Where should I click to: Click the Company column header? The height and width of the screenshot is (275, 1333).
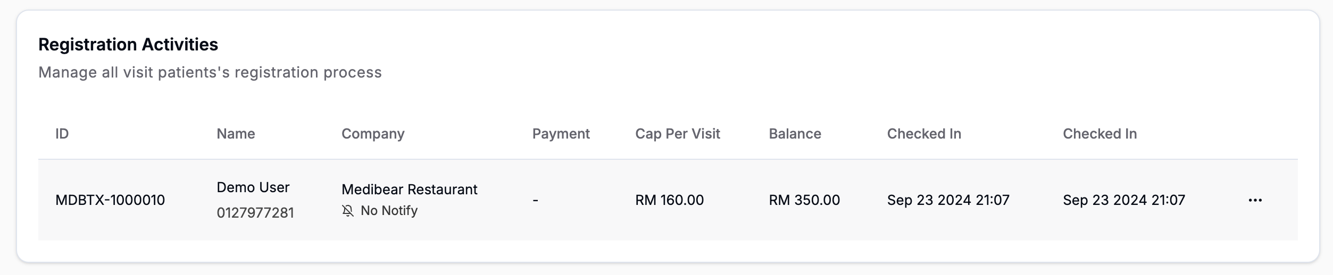coord(373,134)
